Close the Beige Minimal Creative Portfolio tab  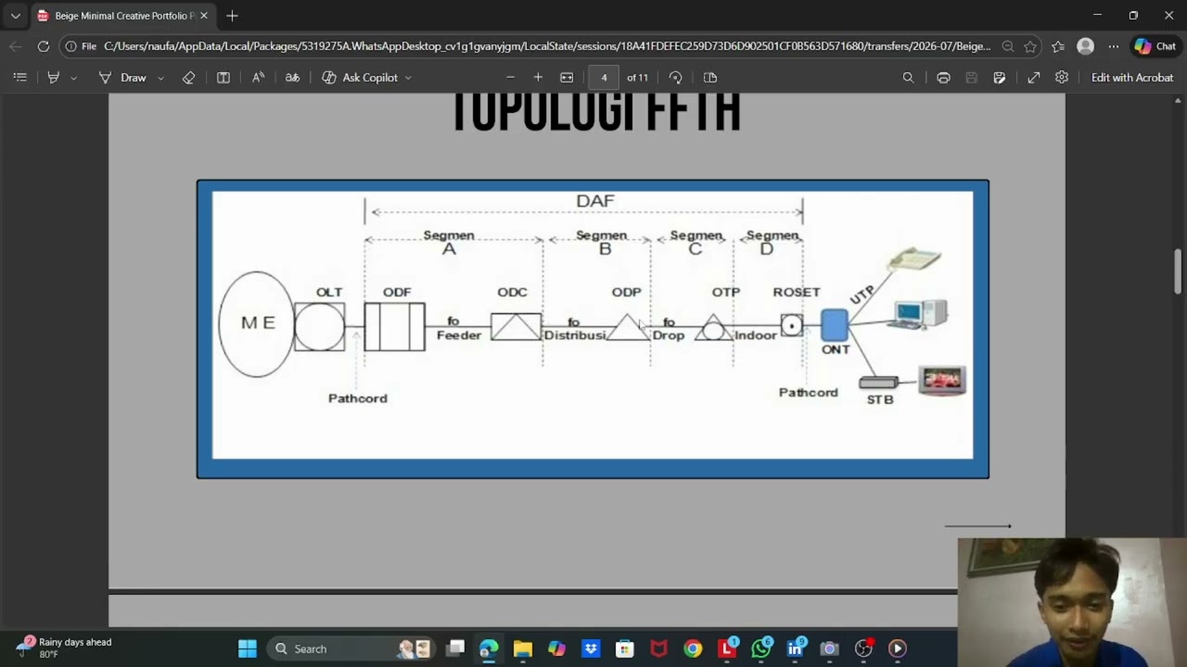(x=203, y=16)
